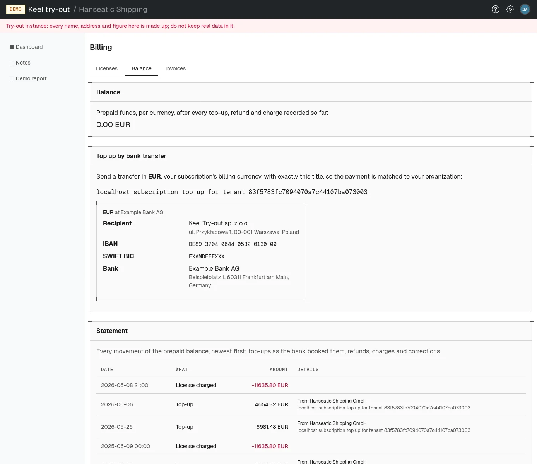Click the SWIFT BIC code EXAMDEFFXXX
This screenshot has width=537, height=464.
(x=207, y=256)
